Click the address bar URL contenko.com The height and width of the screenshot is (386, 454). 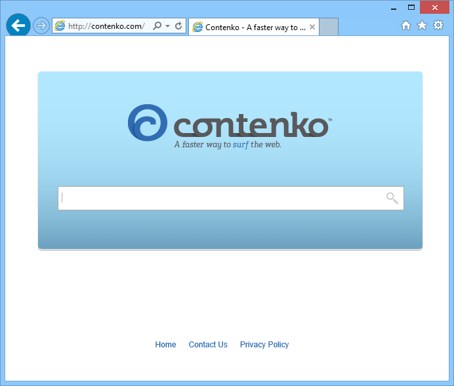(106, 26)
